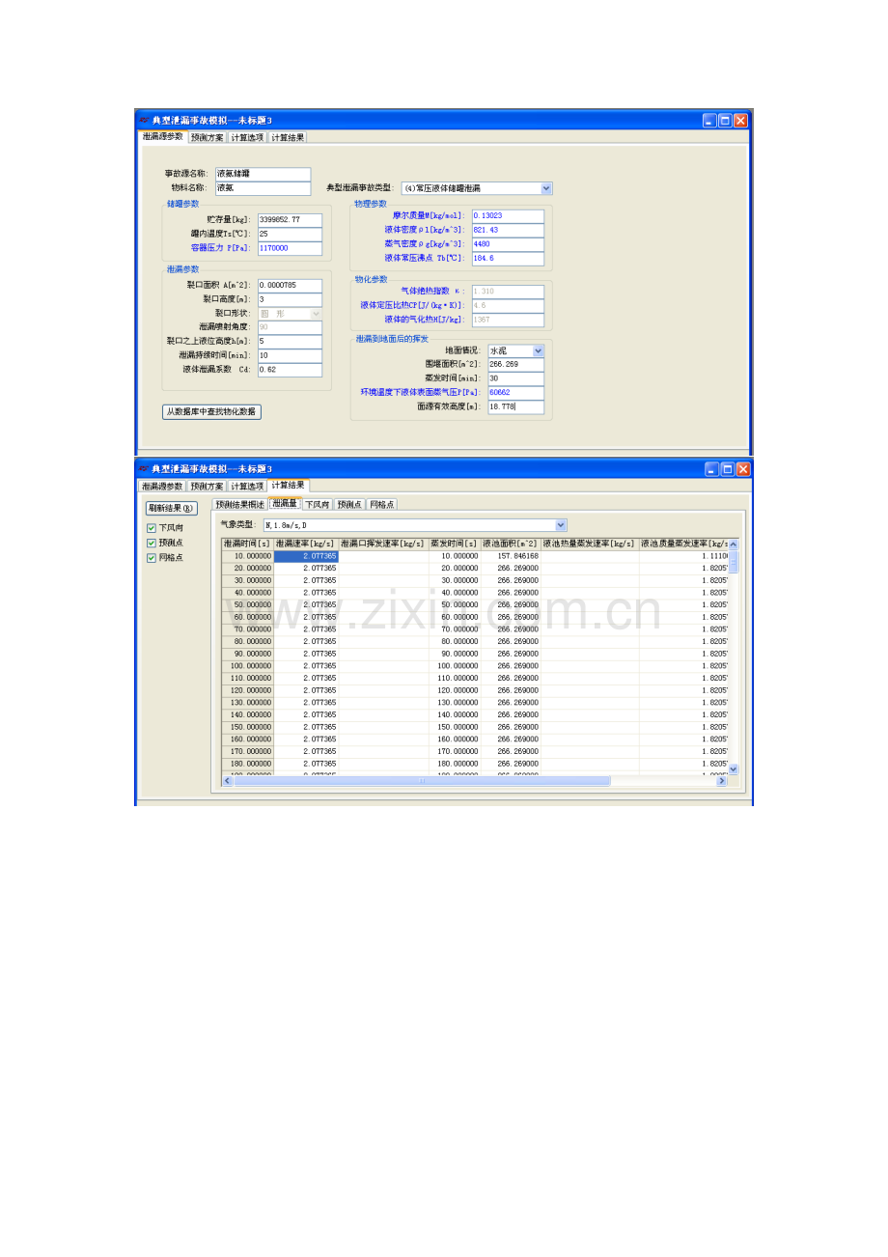
Task: Switch to 计算选项 tab in the results window
Action: [247, 487]
